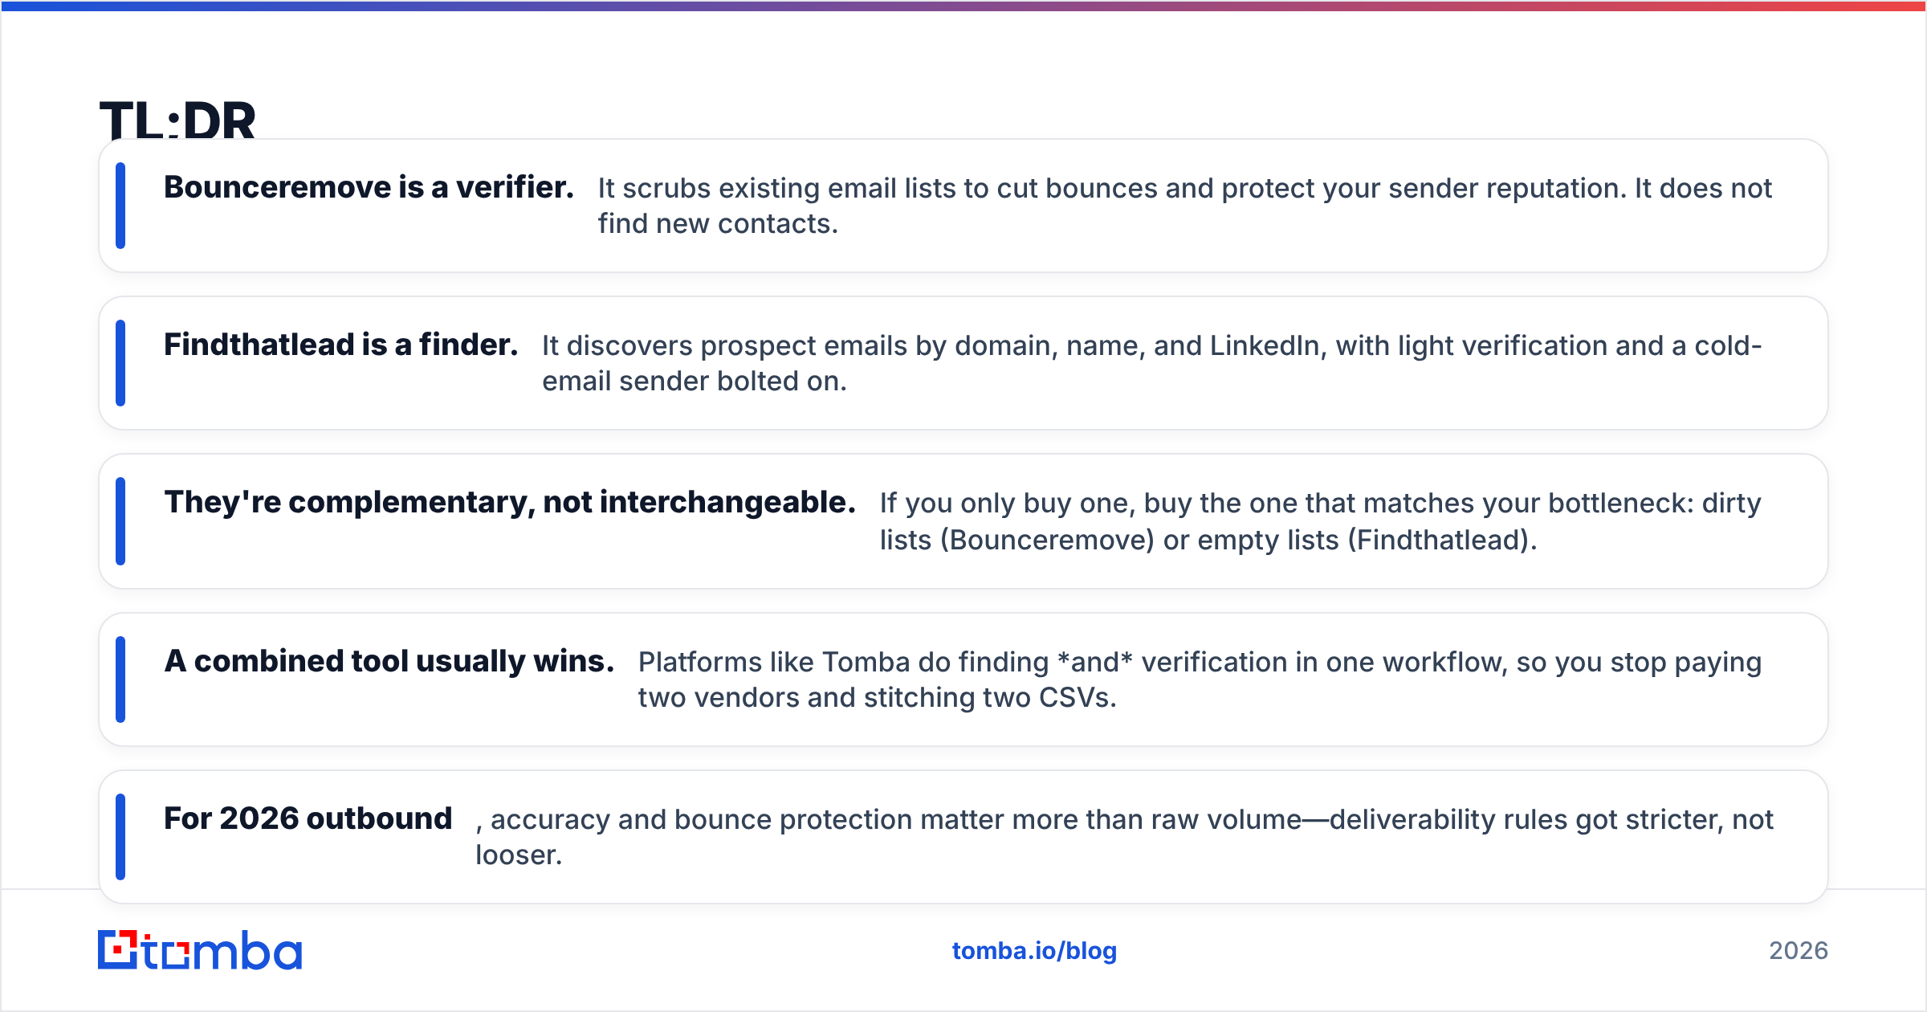Screen dimensions: 1927x1012
Task: Open the tomba.io/blog link
Action: coord(1034,951)
